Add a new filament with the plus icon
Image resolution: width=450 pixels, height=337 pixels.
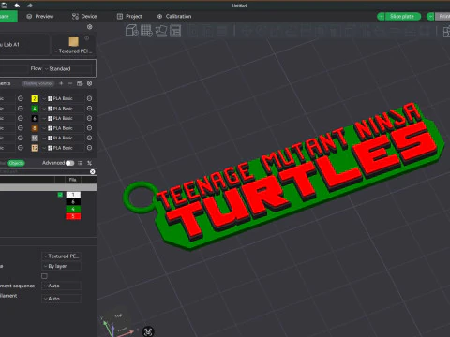click(61, 83)
